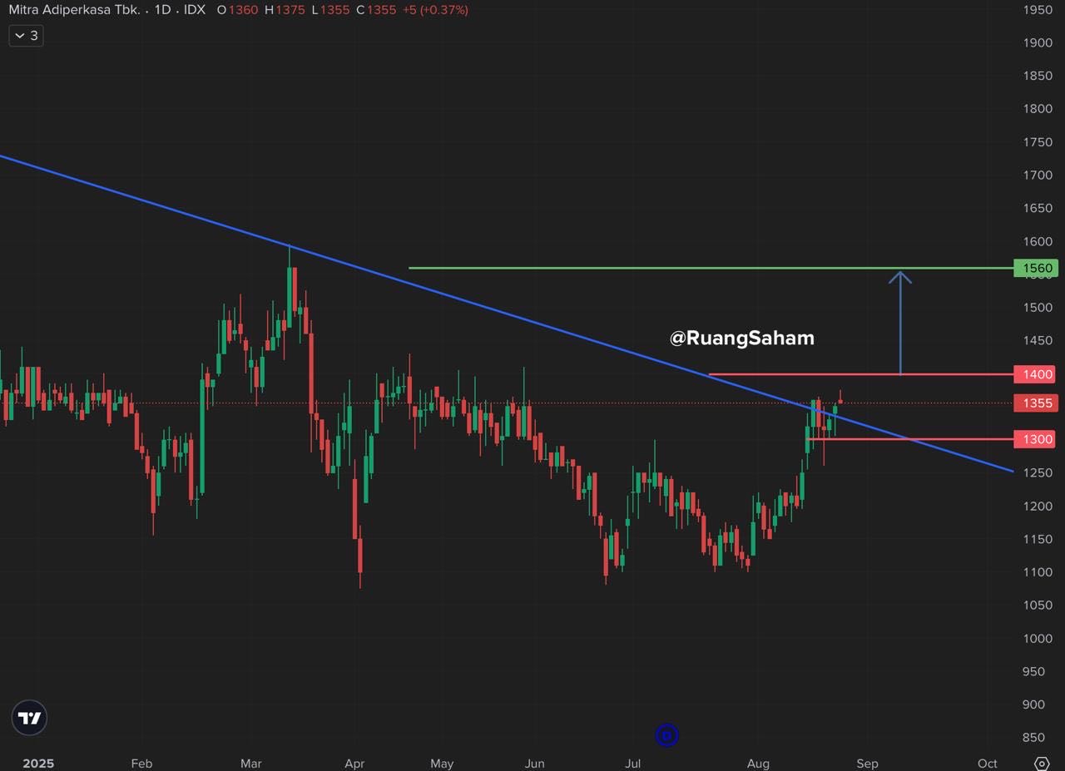Click the IDX exchange label
The height and width of the screenshot is (771, 1065).
195,10
